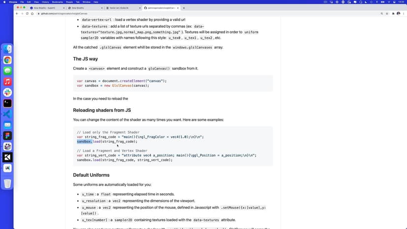
Task: Go back to the previous page
Action: [17, 13]
